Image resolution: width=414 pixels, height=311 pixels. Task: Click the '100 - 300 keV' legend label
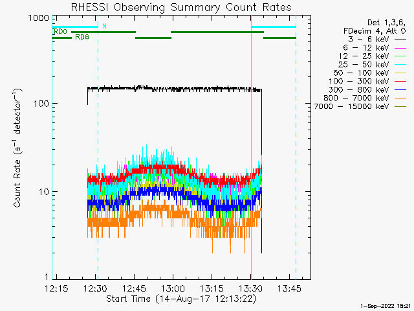359,82
